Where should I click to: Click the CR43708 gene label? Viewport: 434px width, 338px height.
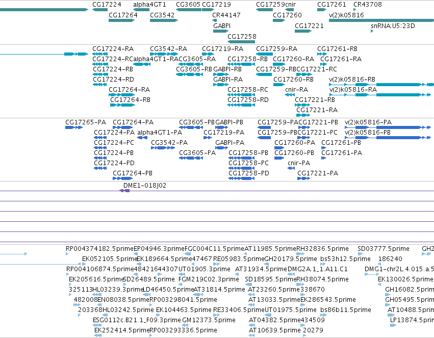click(368, 5)
